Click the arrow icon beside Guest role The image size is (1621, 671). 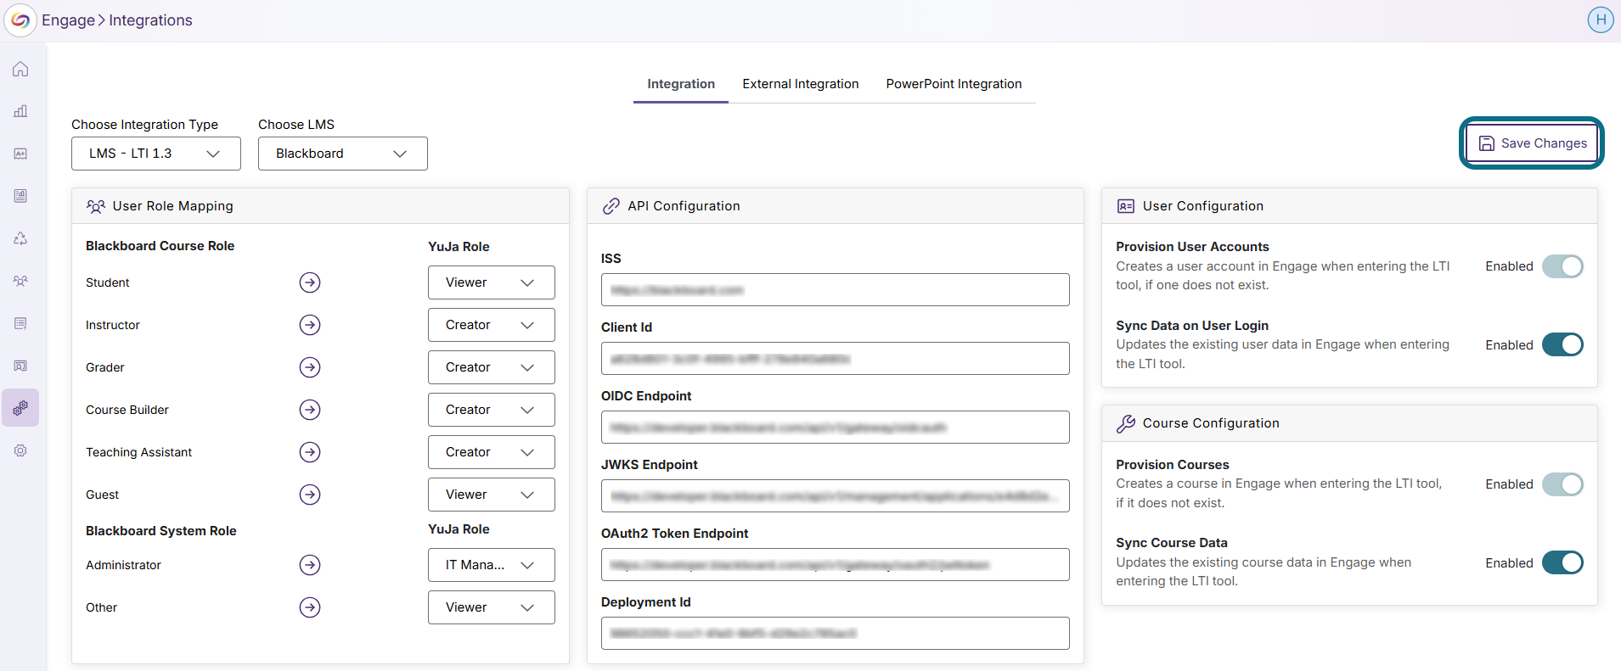[310, 495]
